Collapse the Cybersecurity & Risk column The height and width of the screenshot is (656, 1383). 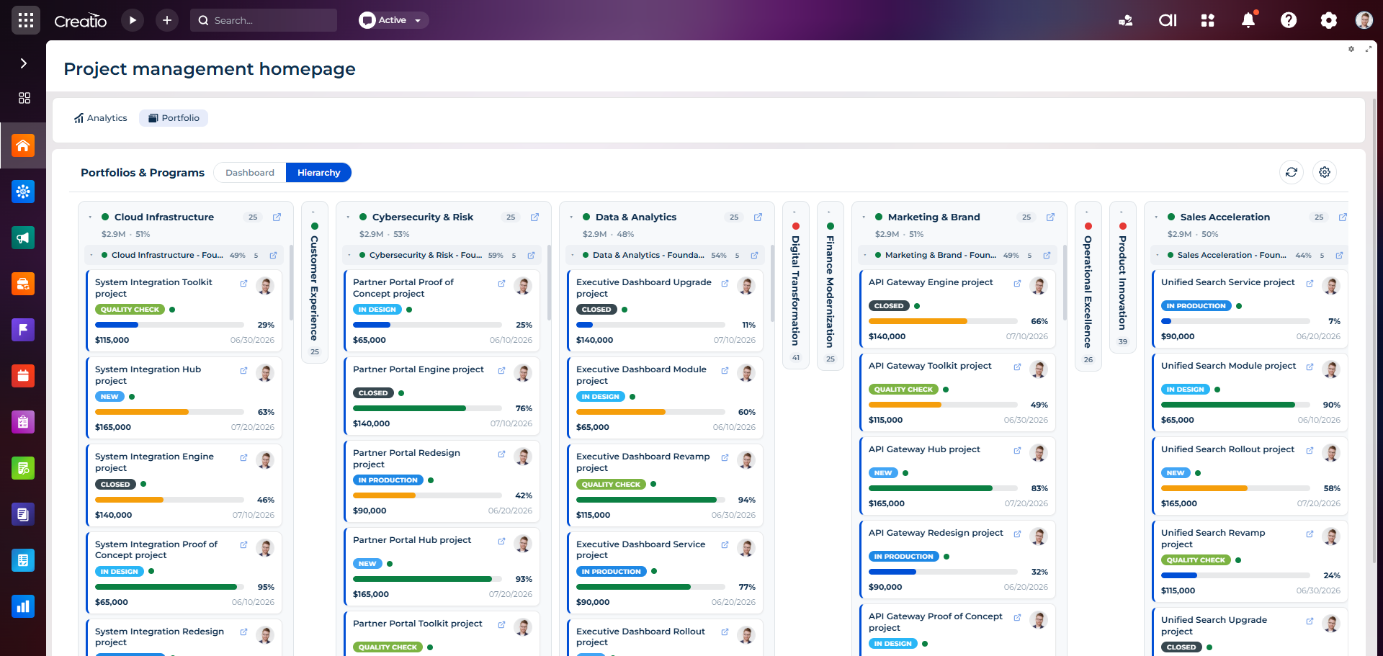[348, 217]
